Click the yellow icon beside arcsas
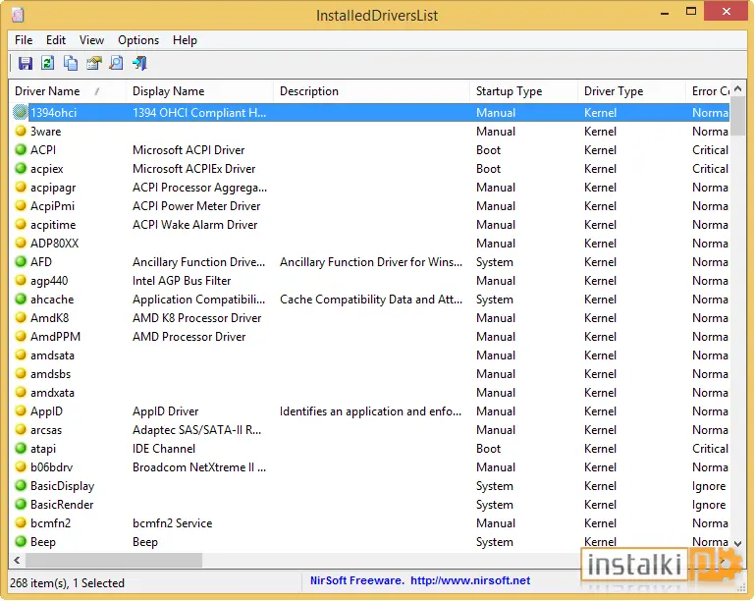 21,429
